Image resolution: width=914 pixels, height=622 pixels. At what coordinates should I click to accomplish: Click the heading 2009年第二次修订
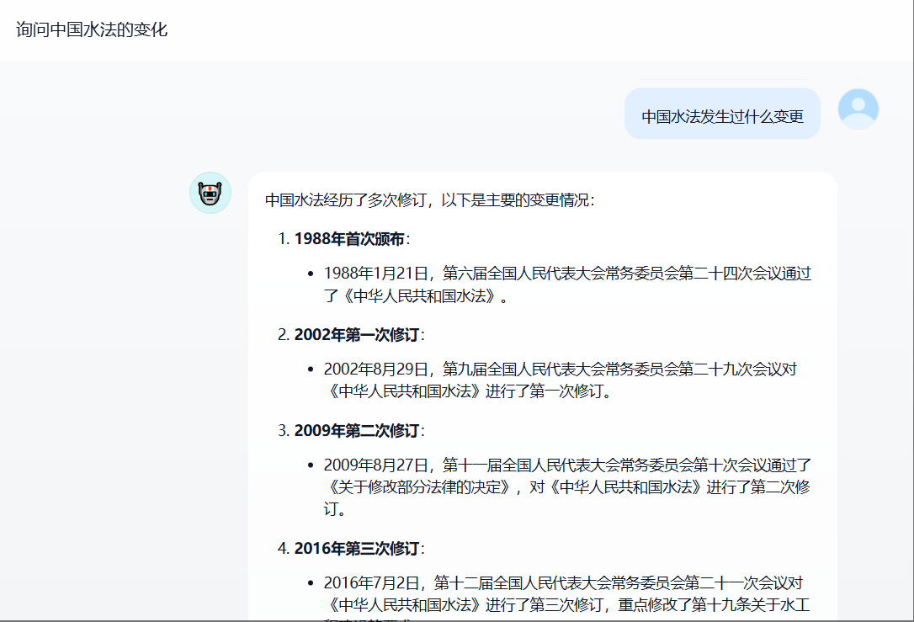click(x=356, y=431)
